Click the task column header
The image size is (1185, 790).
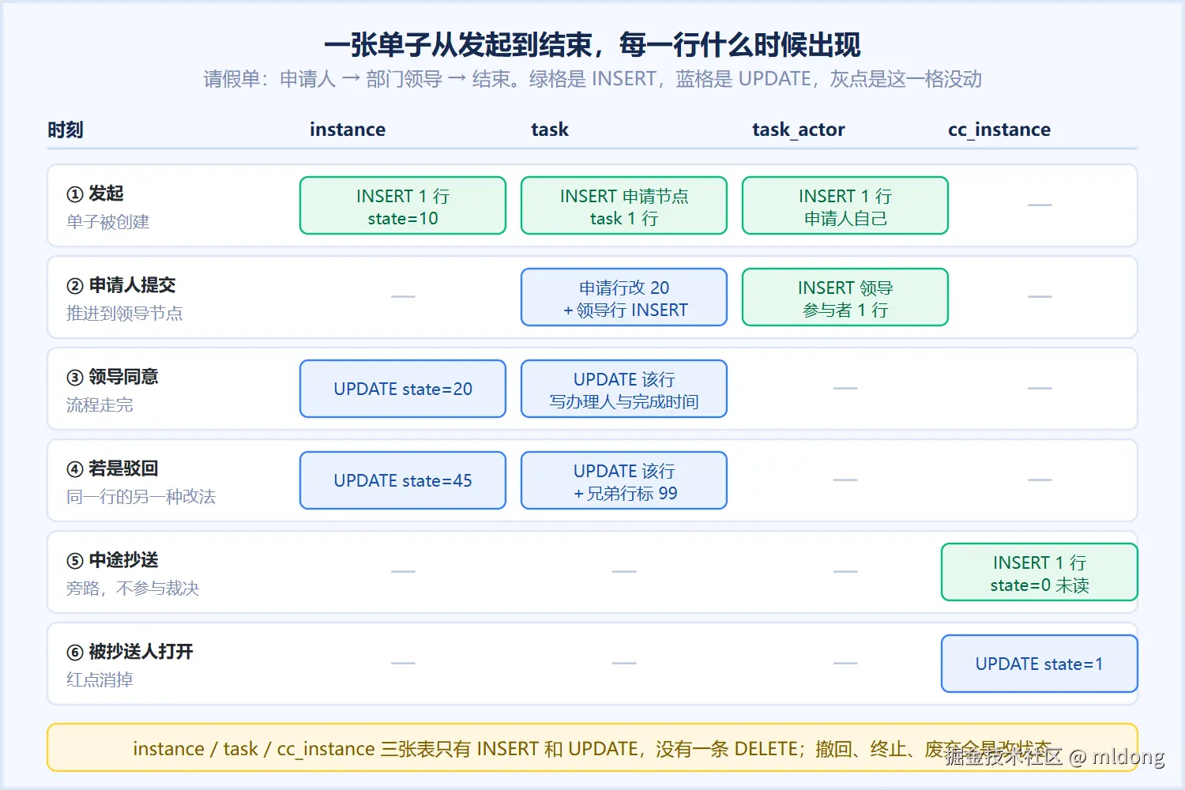(x=550, y=130)
